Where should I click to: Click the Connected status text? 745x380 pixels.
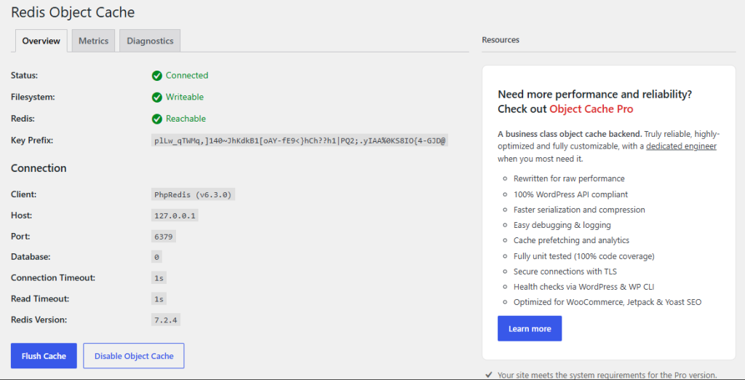[187, 75]
